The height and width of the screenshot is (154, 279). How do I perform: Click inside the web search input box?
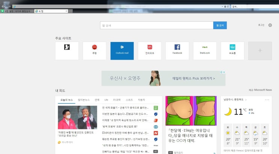click(157, 25)
